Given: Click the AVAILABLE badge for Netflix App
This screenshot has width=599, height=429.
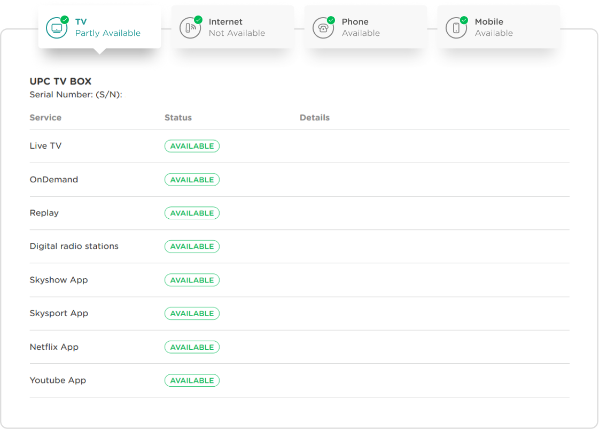Looking at the screenshot, I should point(192,347).
